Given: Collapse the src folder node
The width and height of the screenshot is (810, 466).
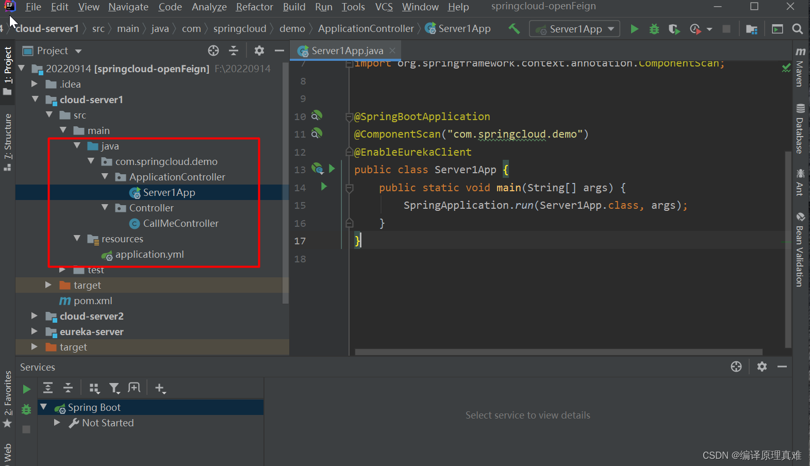Looking at the screenshot, I should click(49, 114).
